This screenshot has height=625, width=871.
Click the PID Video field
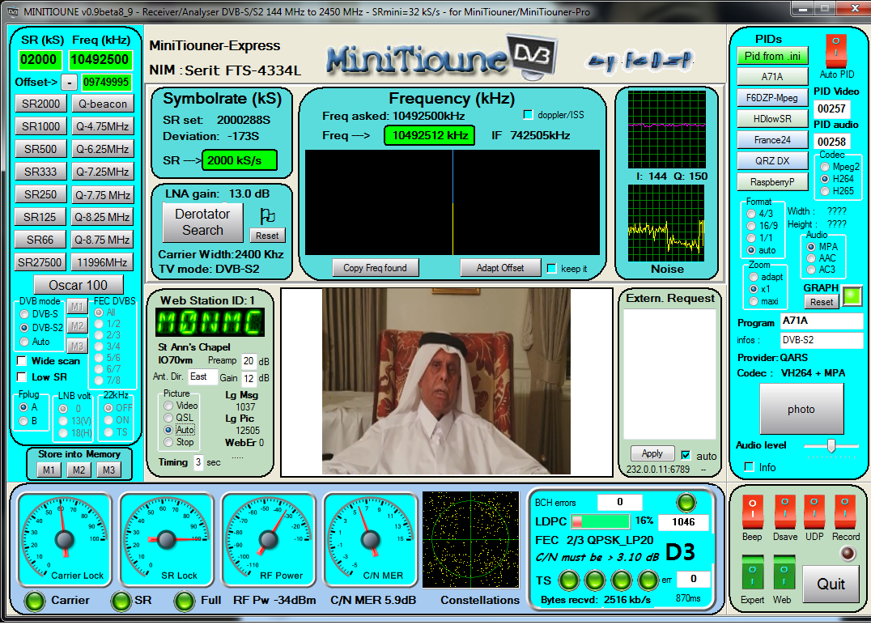[x=831, y=108]
